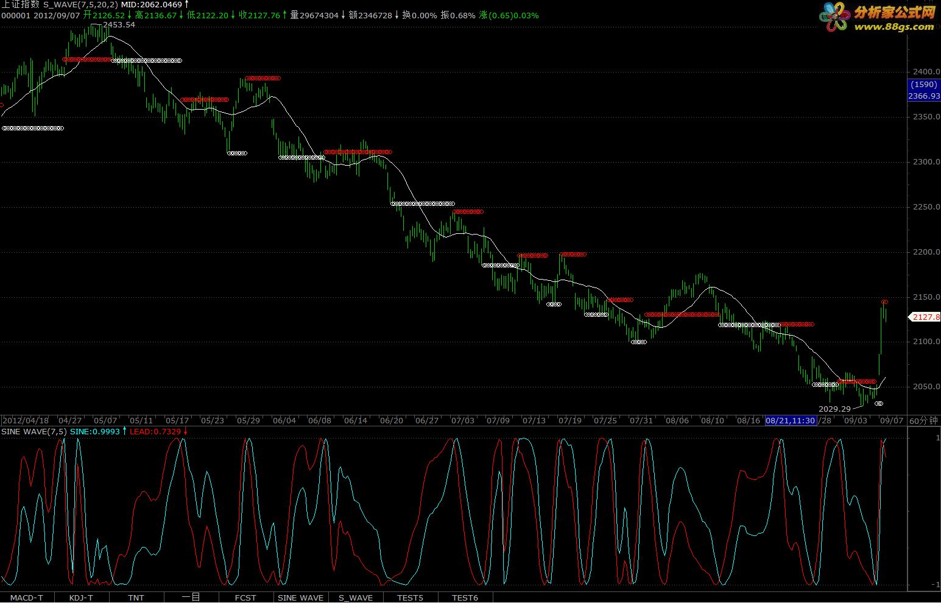Viewport: 941px width, 603px height.
Task: Click the 2453.54 peak price label
Action: tap(119, 25)
